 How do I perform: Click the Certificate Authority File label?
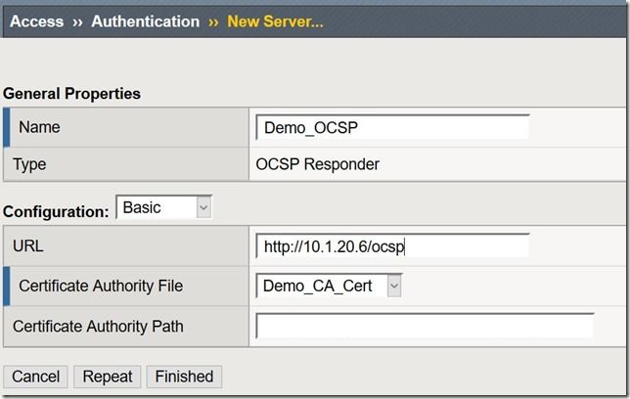coord(101,286)
